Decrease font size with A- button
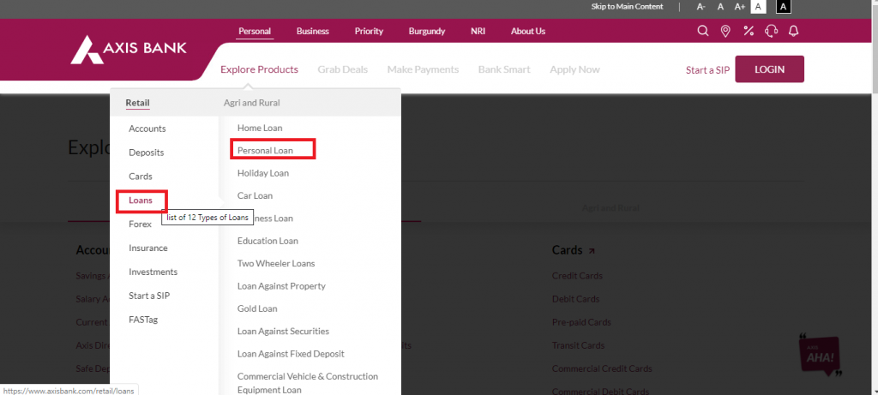Screen dimensions: 878x395 tap(701, 7)
